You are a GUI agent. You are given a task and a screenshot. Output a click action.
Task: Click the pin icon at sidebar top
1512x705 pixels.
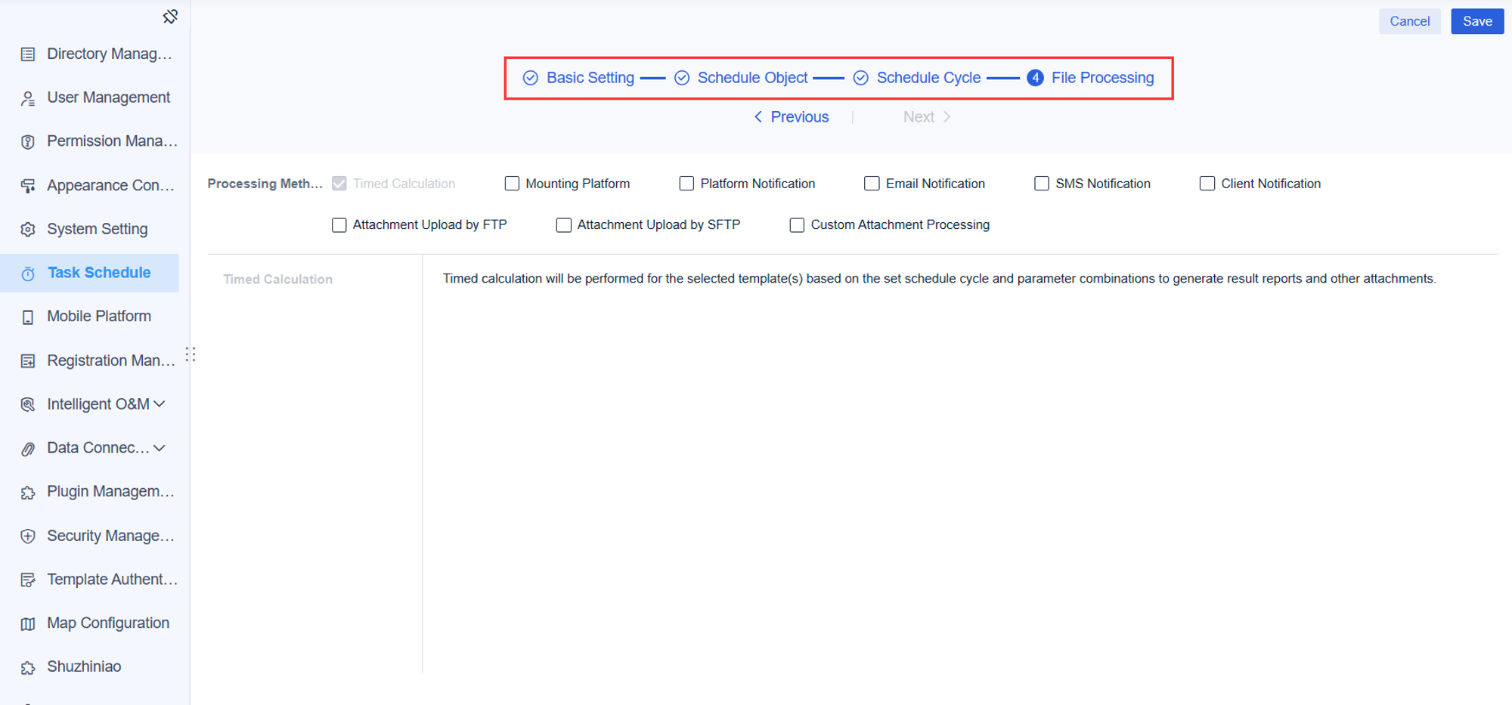(x=170, y=16)
